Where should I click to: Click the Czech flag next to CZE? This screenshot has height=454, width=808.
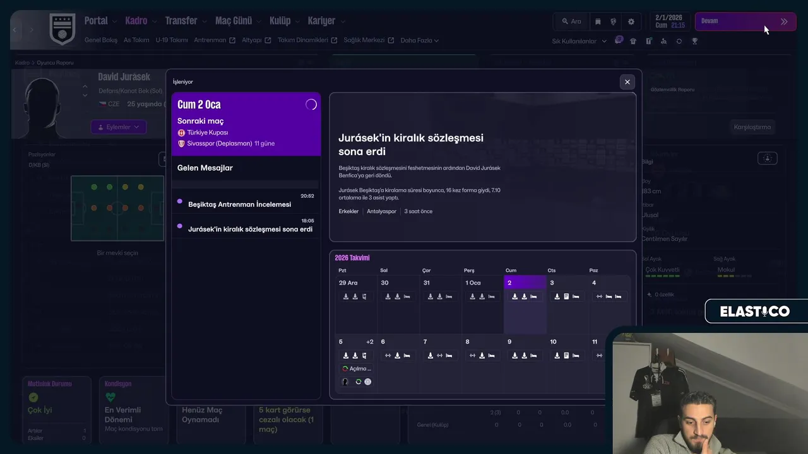pos(102,104)
